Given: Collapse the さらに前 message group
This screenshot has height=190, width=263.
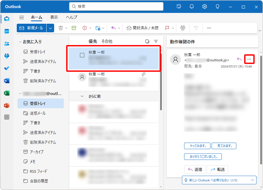Looking at the screenshot, I should pos(82,96).
